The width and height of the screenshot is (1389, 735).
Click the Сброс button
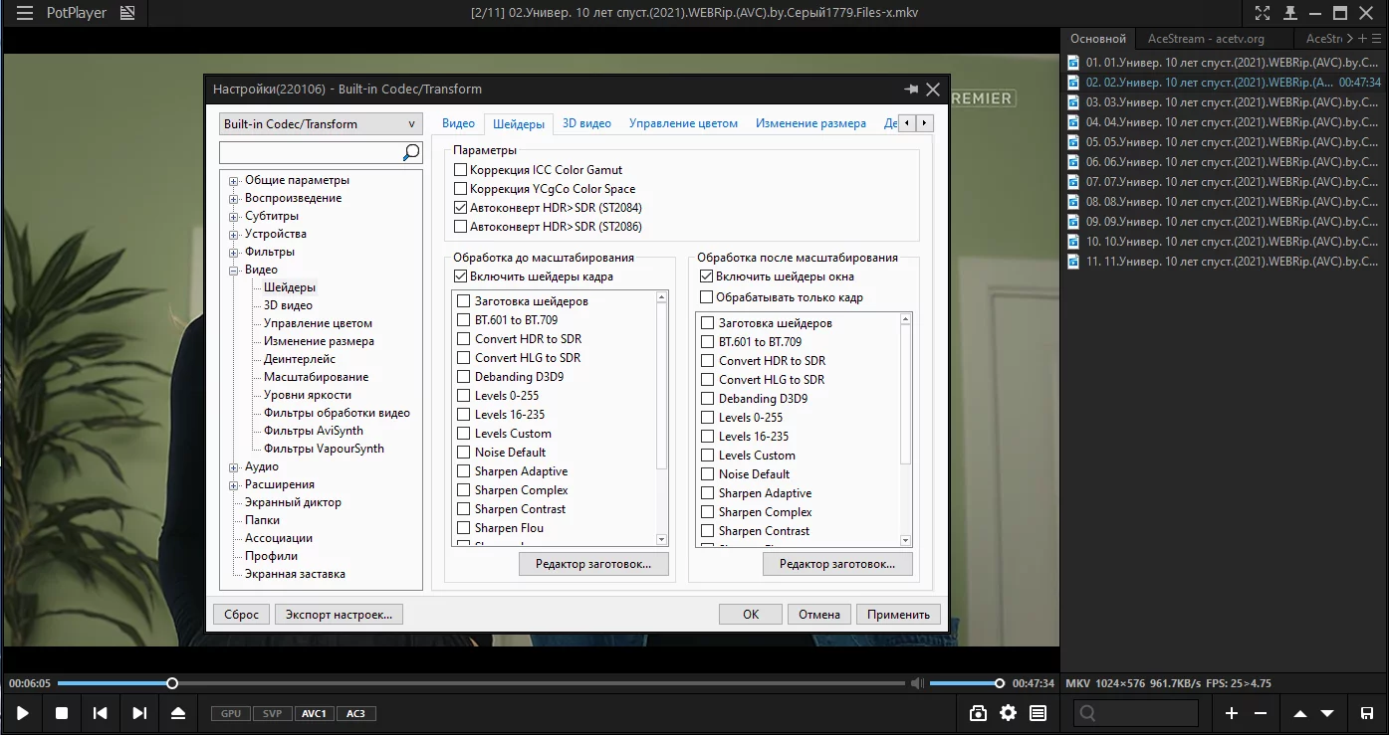pyautogui.click(x=241, y=615)
